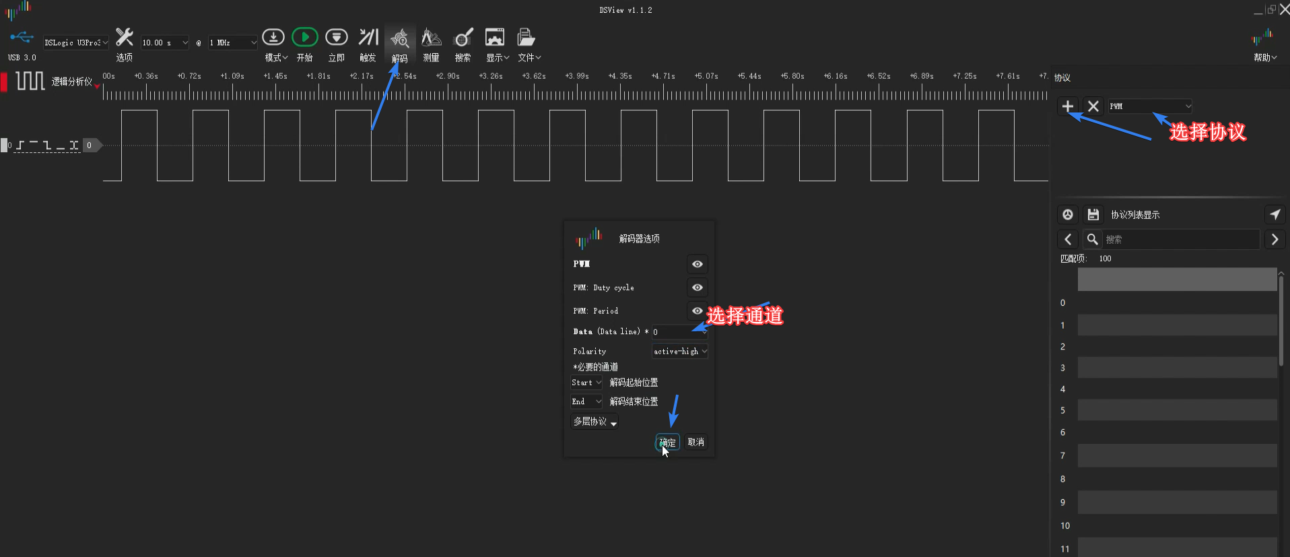The width and height of the screenshot is (1290, 557).
Task: Add a protocol decoder with plus icon
Action: [x=1068, y=106]
